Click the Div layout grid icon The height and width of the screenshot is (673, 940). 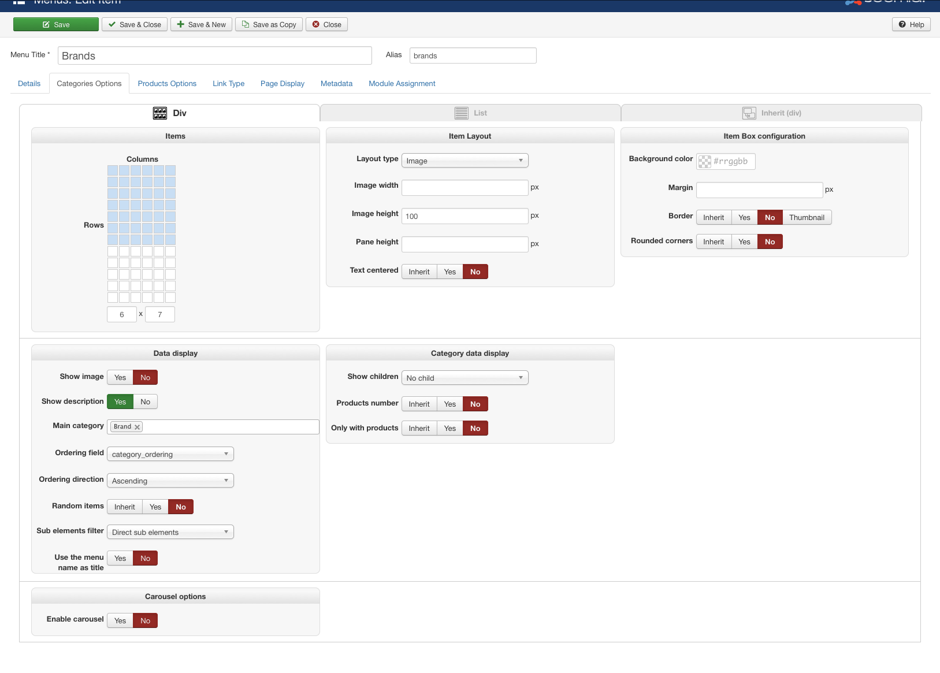[160, 113]
